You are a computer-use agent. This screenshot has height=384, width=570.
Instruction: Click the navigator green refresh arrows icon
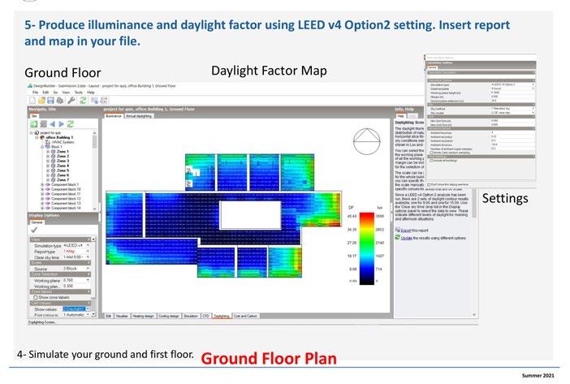coord(71,124)
